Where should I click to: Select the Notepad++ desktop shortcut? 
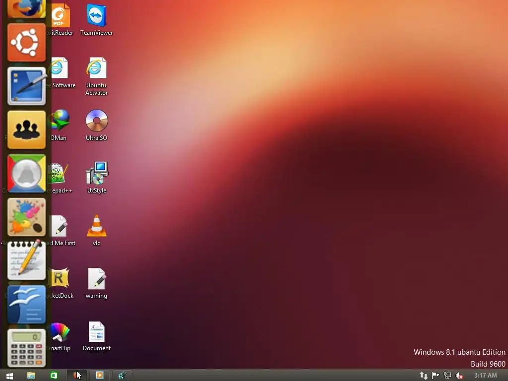click(60, 178)
